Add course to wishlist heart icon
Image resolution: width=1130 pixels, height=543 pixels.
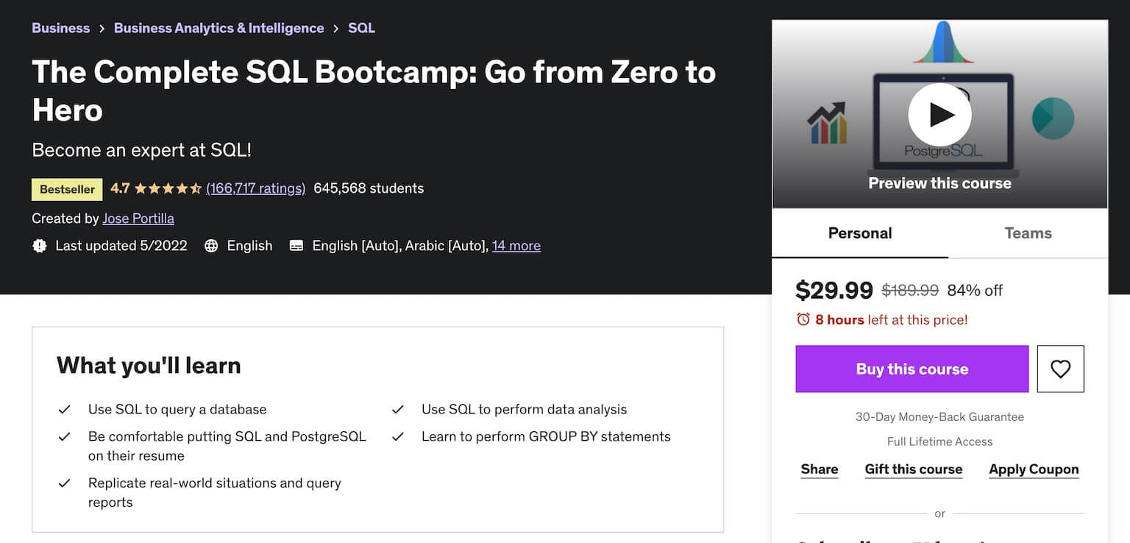pyautogui.click(x=1060, y=369)
